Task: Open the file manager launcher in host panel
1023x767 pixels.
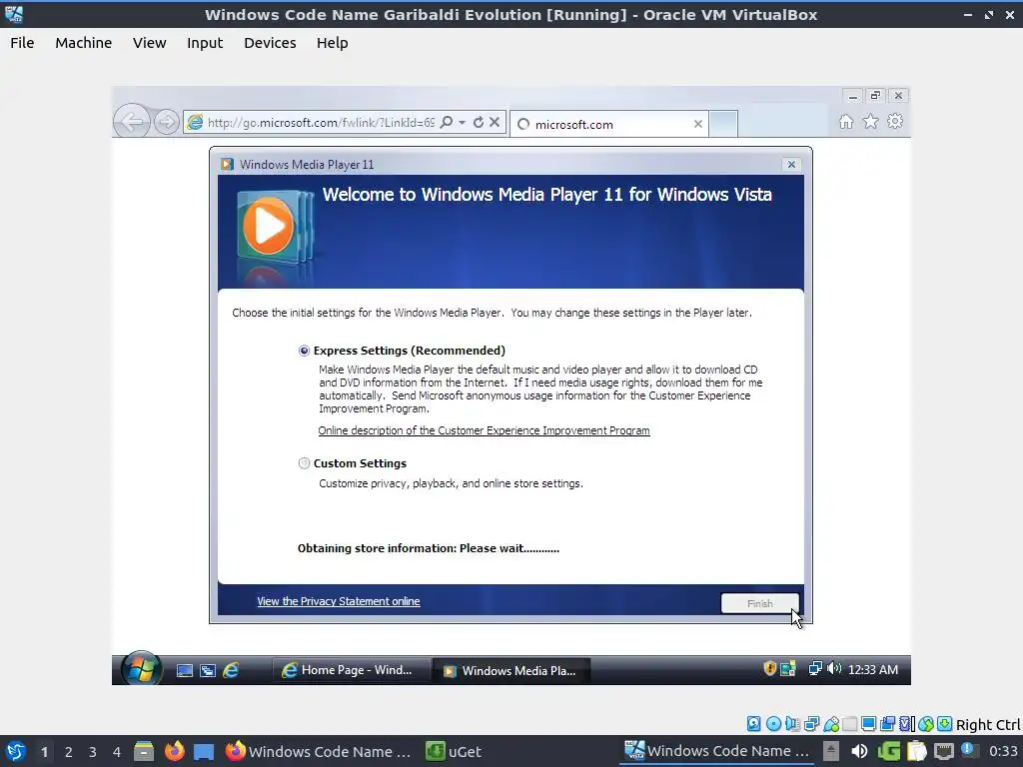Action: (x=144, y=751)
